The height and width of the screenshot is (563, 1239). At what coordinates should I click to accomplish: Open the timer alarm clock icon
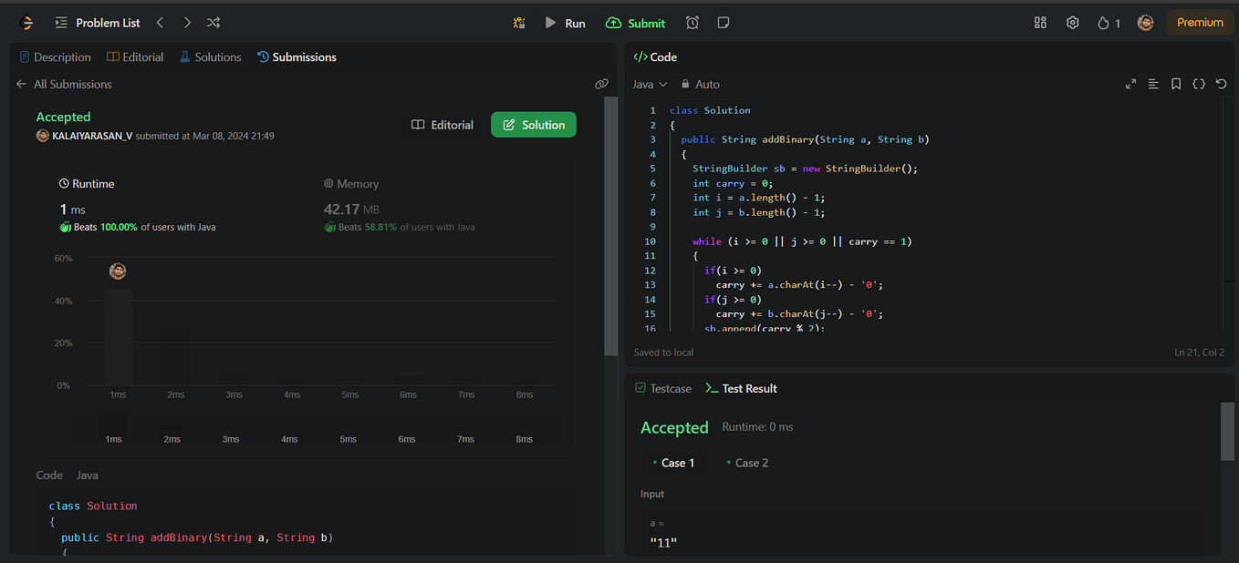click(x=692, y=23)
